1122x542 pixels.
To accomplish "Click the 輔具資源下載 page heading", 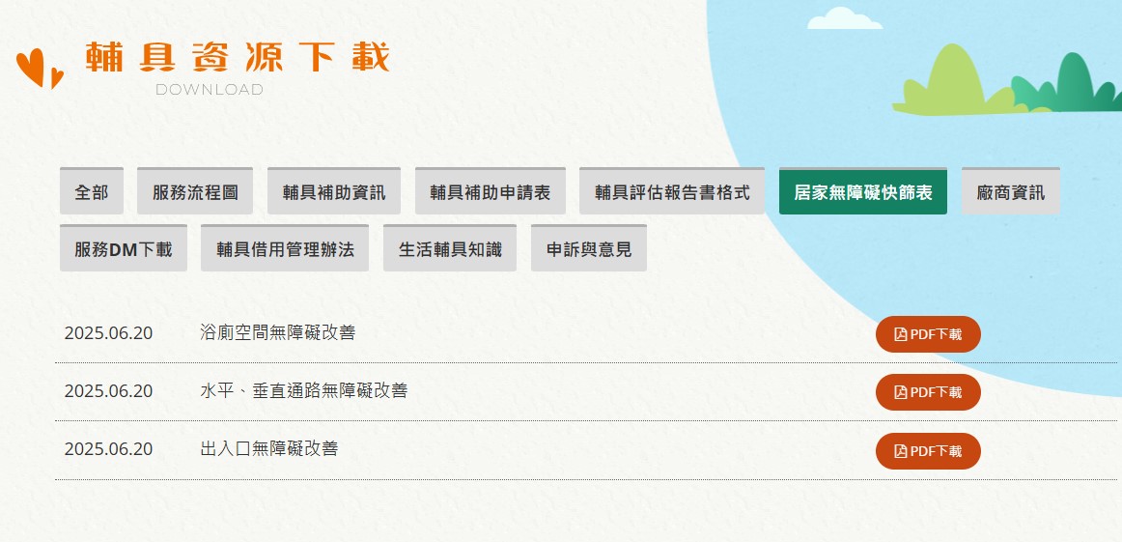I will 238,57.
